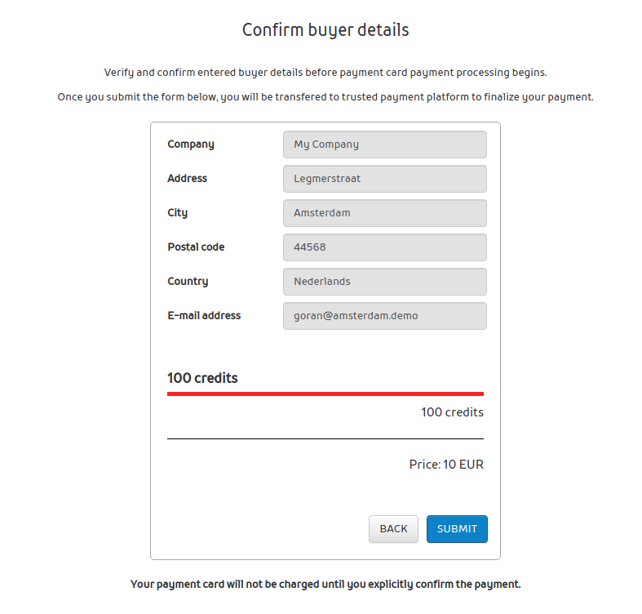Click the Postal code label

[196, 247]
